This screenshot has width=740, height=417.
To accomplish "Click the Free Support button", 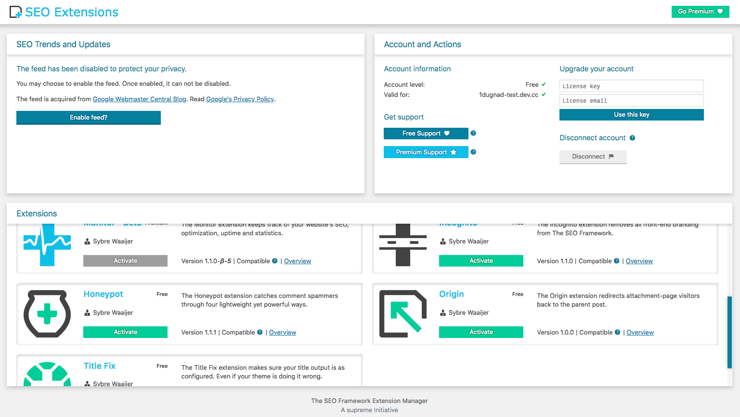I will tap(426, 134).
